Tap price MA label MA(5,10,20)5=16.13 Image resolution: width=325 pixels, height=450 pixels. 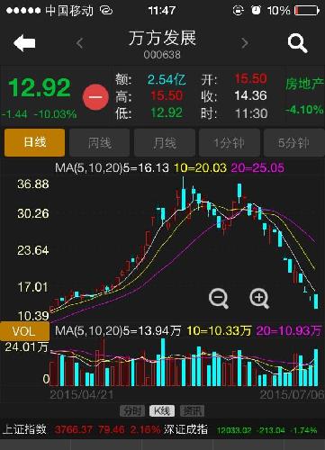pyautogui.click(x=112, y=167)
